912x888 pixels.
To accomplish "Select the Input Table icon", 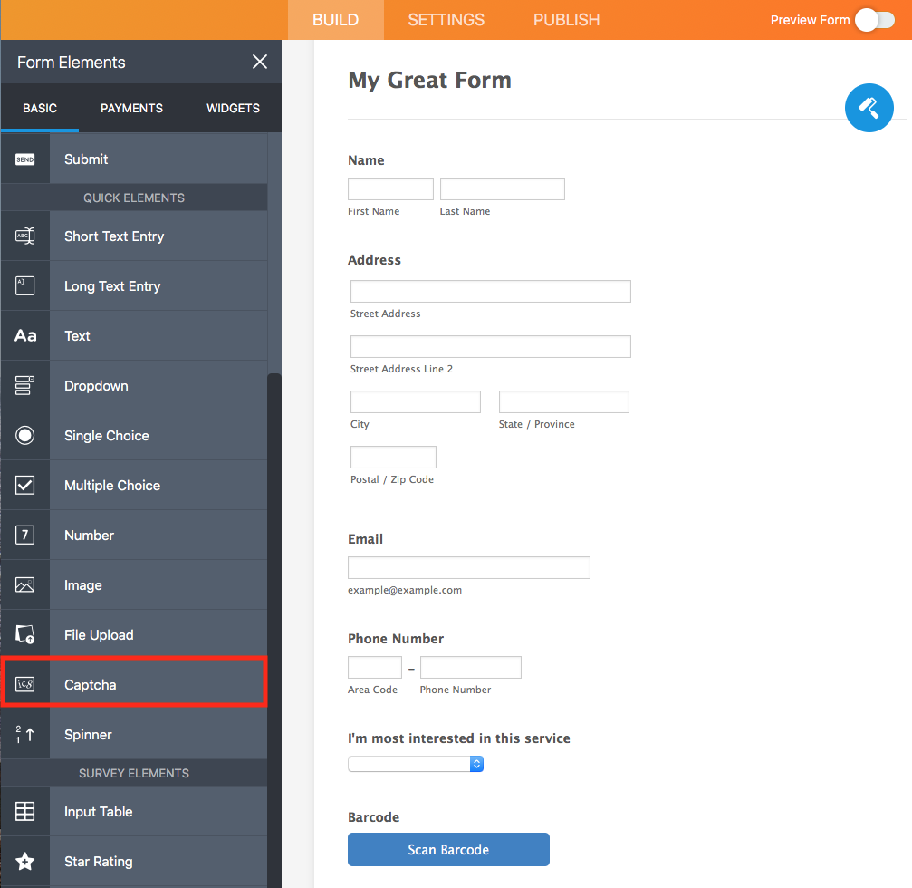I will (x=25, y=811).
